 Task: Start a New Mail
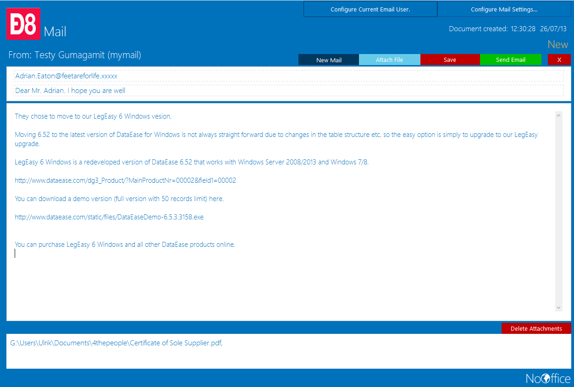click(329, 60)
